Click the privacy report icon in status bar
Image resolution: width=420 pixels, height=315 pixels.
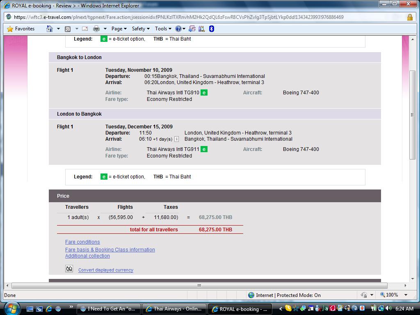tap(364, 295)
